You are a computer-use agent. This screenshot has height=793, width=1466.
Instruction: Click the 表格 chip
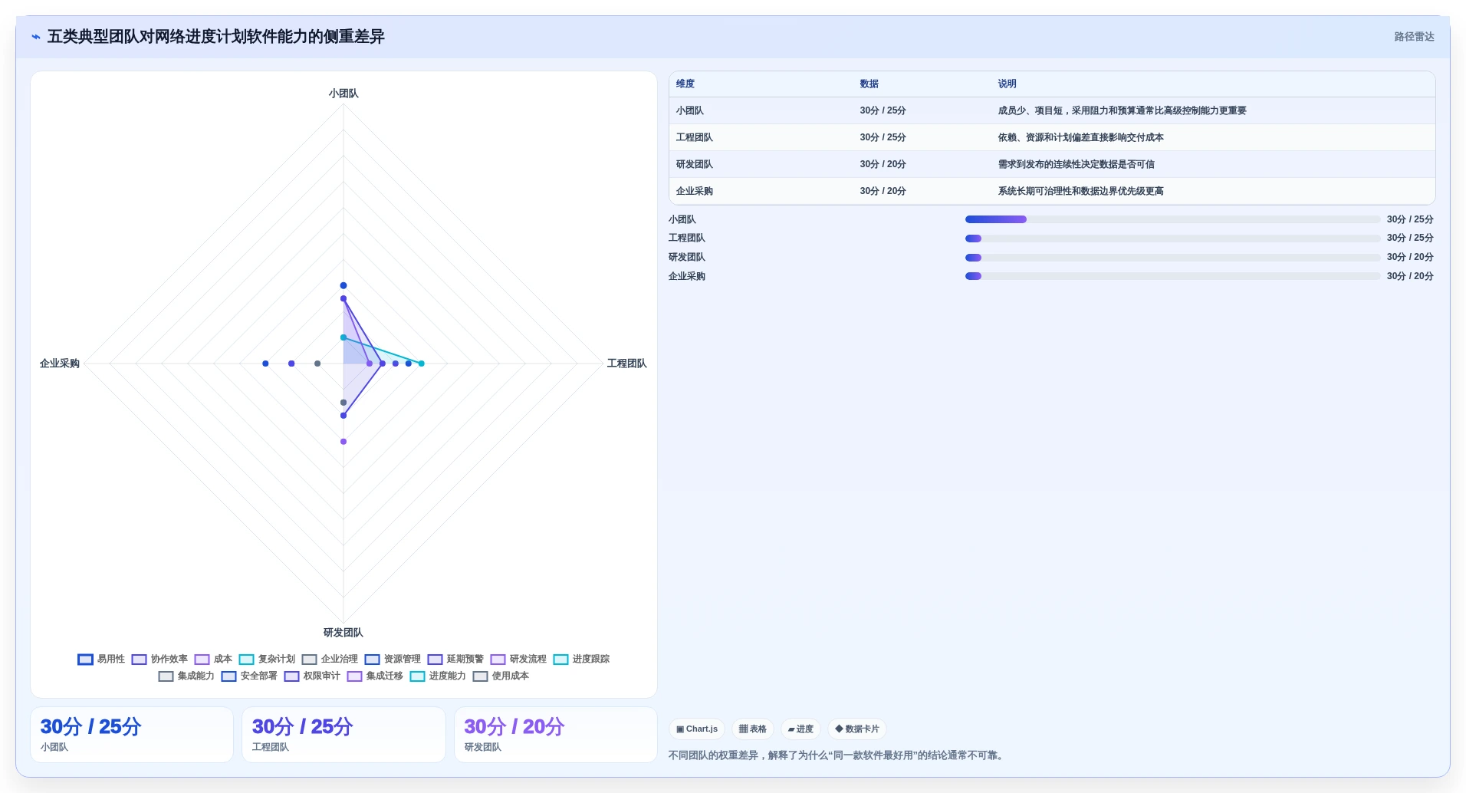pyautogui.click(x=753, y=729)
